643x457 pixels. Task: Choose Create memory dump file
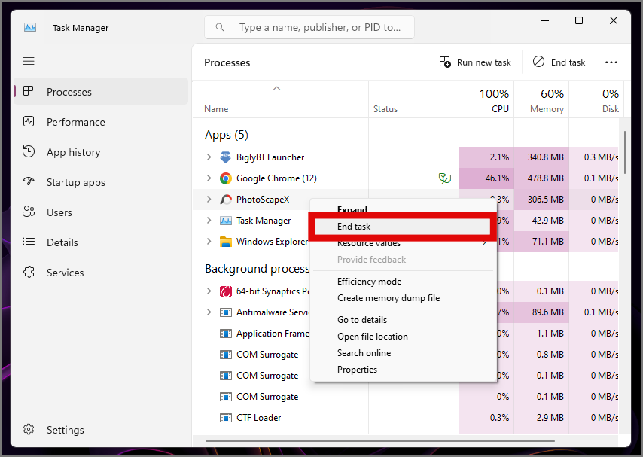click(402, 298)
